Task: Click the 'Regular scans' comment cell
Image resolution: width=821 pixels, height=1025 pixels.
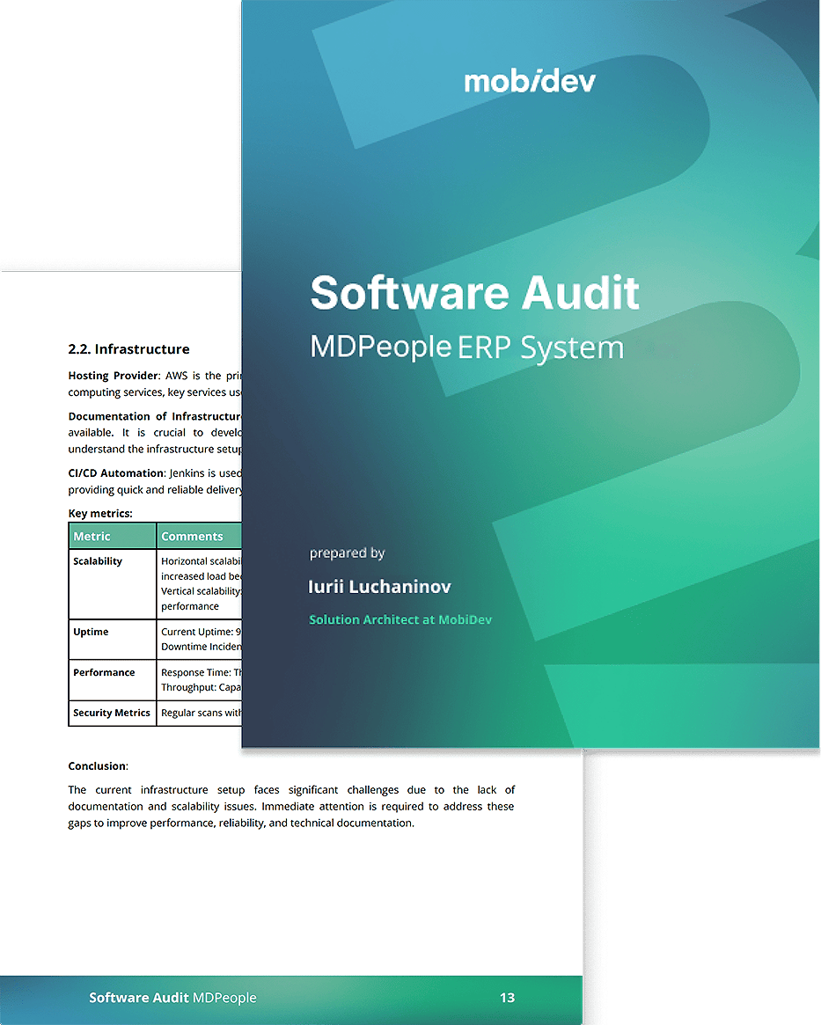Action: pyautogui.click(x=200, y=713)
